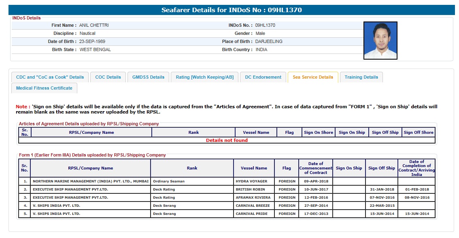Click the Ordinary Seaman rank cell
The width and height of the screenshot is (459, 238).
click(169, 181)
